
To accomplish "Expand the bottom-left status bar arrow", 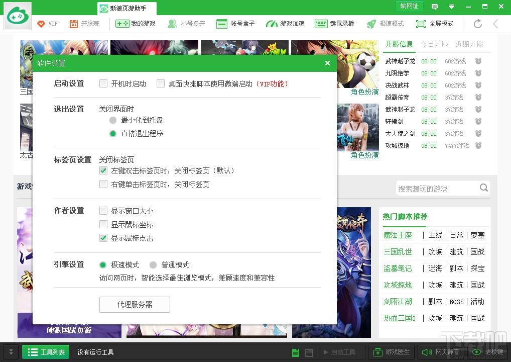I will (11, 352).
